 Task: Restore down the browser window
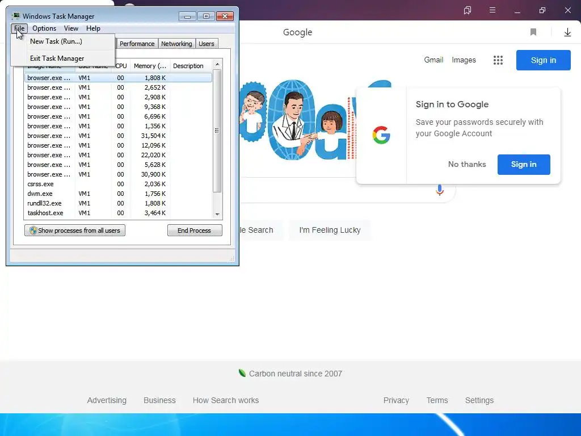(542, 10)
